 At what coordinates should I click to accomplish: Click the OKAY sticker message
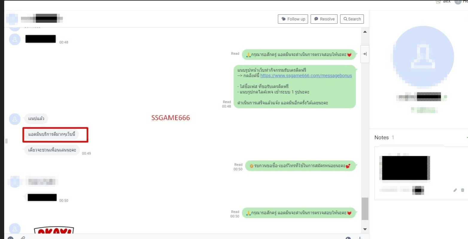pos(54,230)
